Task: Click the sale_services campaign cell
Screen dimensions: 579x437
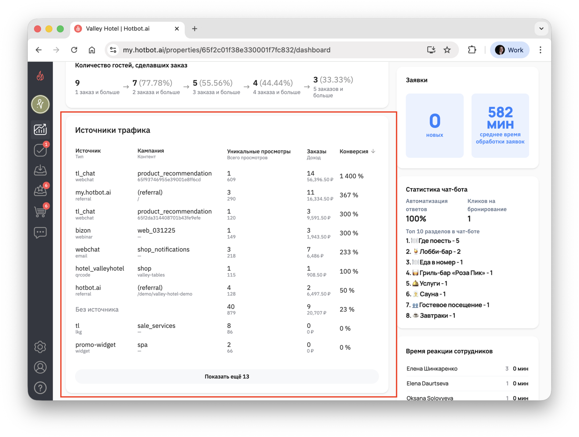Action: [x=156, y=326]
